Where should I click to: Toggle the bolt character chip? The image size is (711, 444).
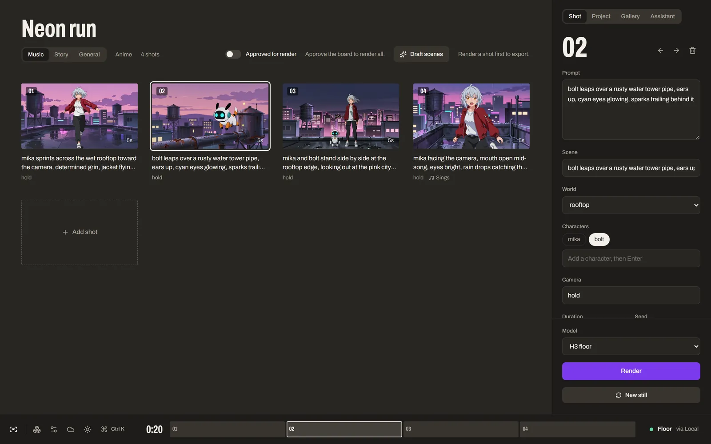click(599, 239)
